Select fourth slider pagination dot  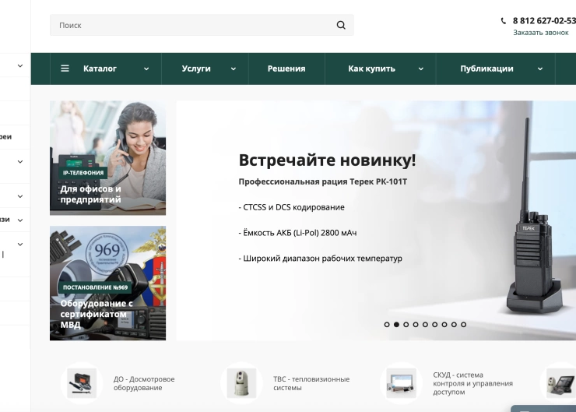(416, 325)
